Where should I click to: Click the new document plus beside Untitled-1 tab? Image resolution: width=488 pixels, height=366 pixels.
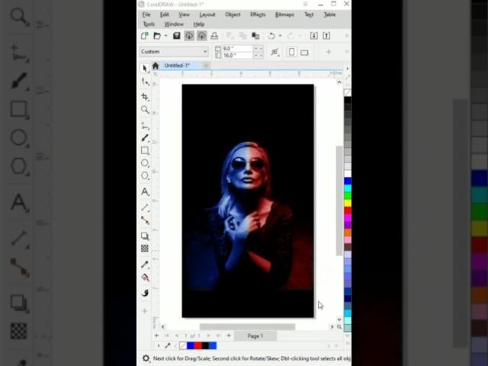(x=206, y=66)
